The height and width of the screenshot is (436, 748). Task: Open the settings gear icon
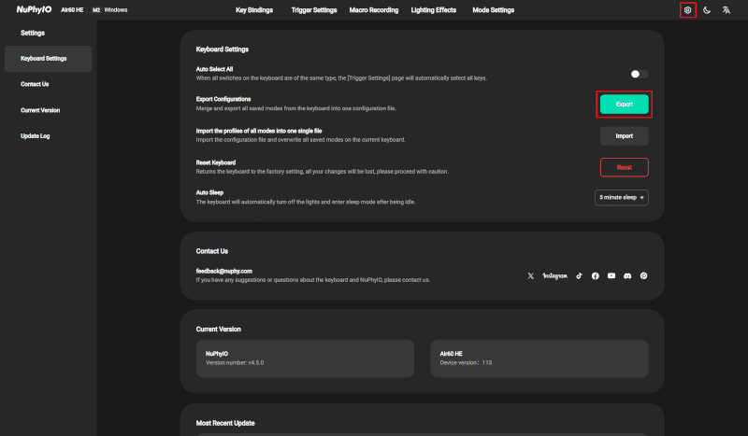[687, 10]
